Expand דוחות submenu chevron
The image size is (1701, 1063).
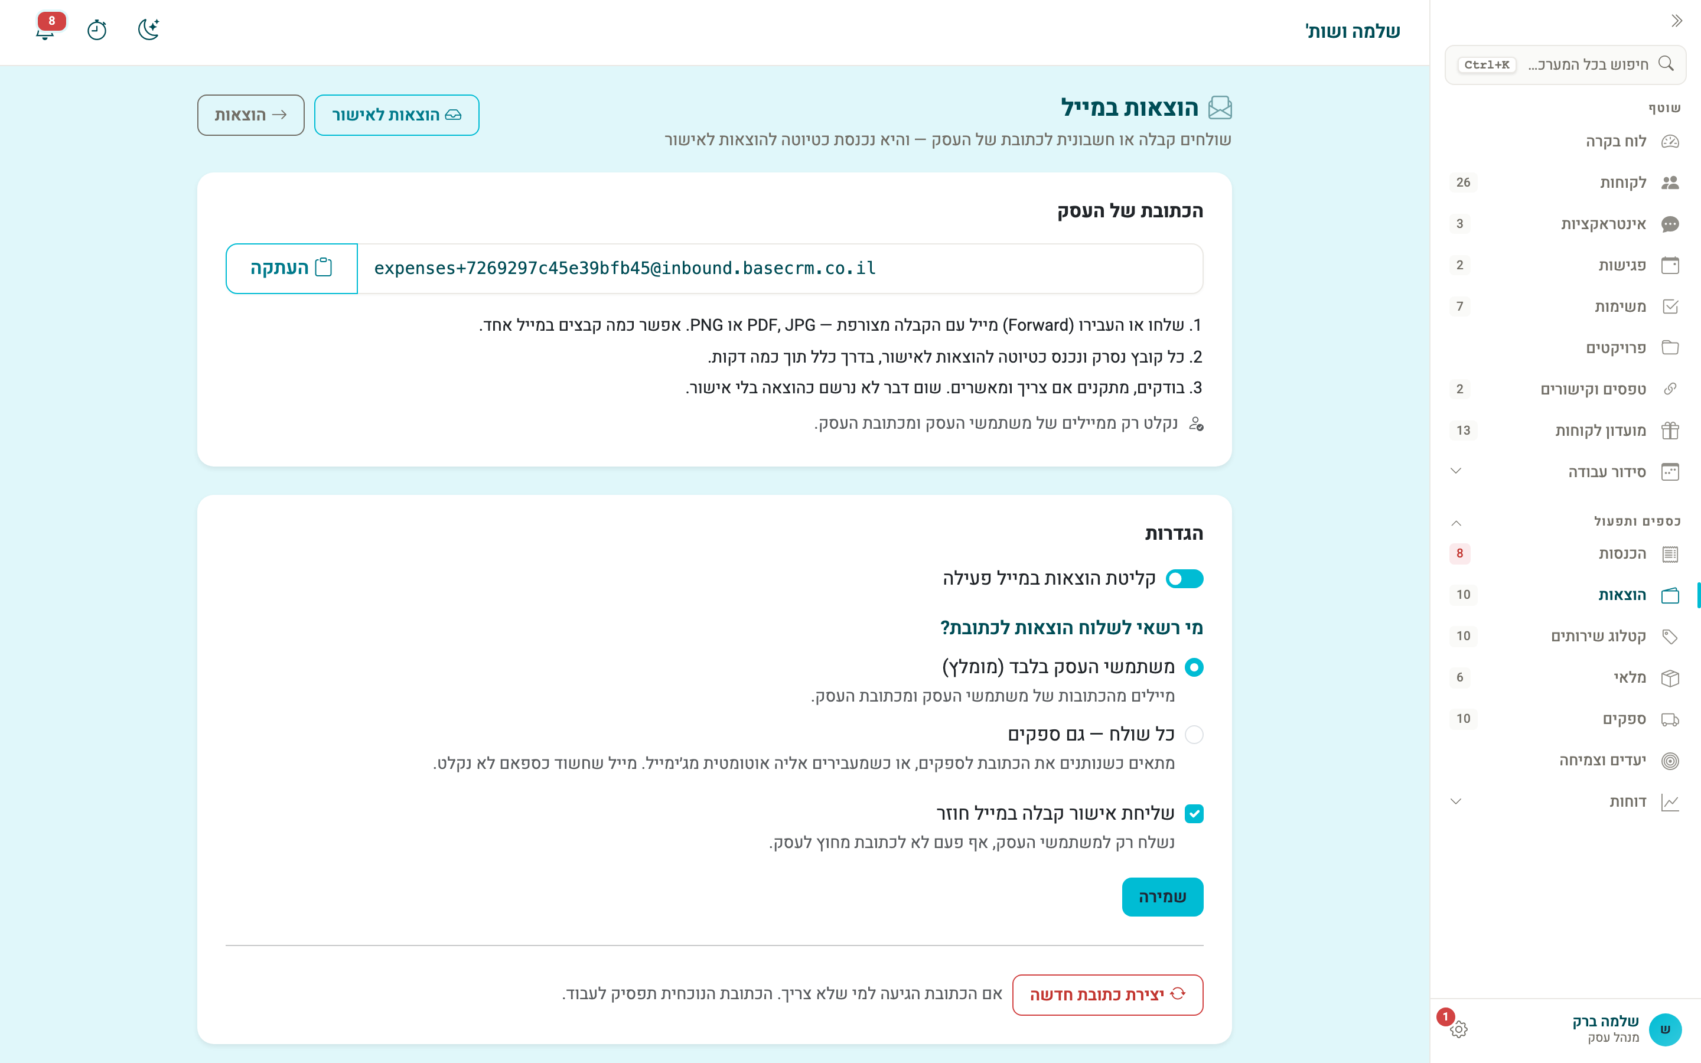[1456, 801]
